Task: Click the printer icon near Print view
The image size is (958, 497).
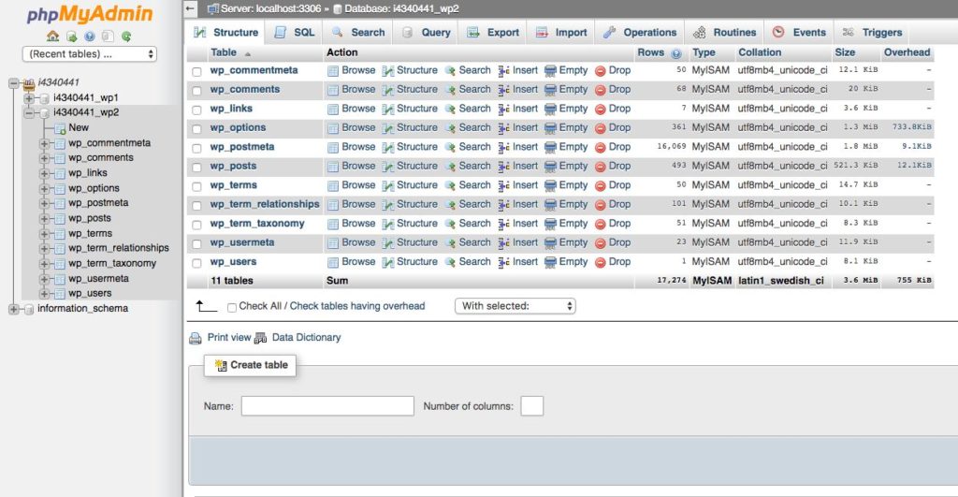Action: 196,338
